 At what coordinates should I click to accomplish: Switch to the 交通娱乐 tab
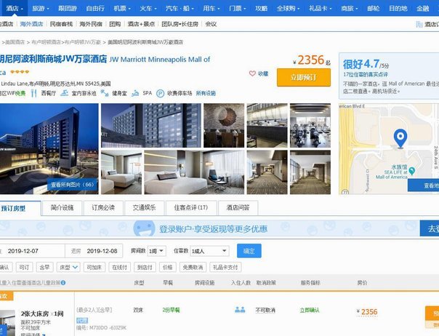(x=144, y=208)
